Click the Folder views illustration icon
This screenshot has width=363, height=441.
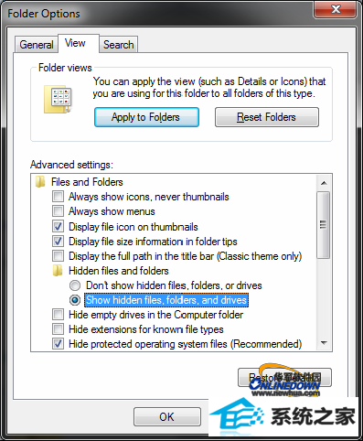tap(58, 100)
